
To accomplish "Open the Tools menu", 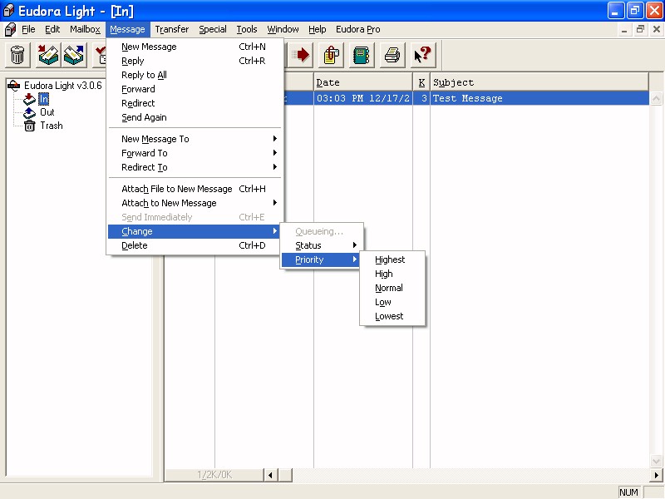I will click(247, 29).
